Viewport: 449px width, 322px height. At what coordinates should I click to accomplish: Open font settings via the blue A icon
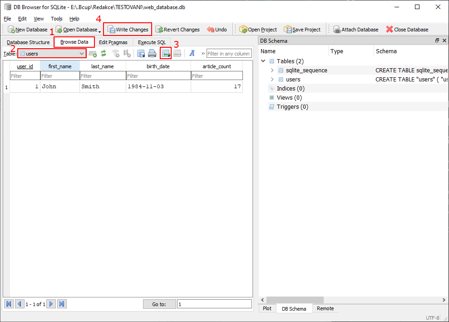[192, 53]
